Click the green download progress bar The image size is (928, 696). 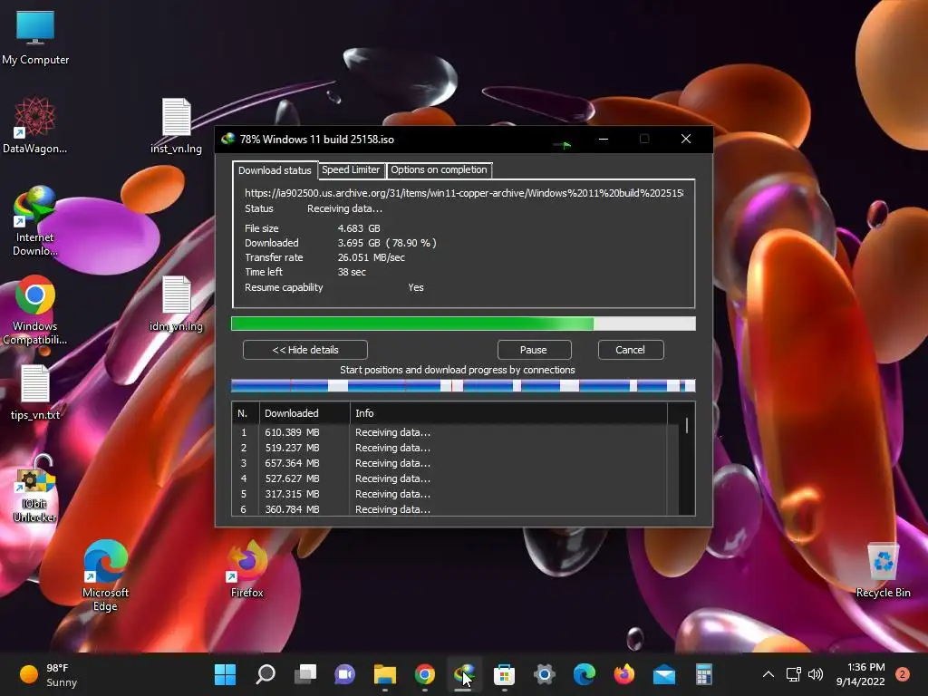tap(463, 324)
